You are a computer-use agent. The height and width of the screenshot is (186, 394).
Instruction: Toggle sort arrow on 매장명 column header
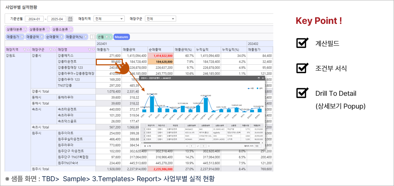tap(93, 49)
